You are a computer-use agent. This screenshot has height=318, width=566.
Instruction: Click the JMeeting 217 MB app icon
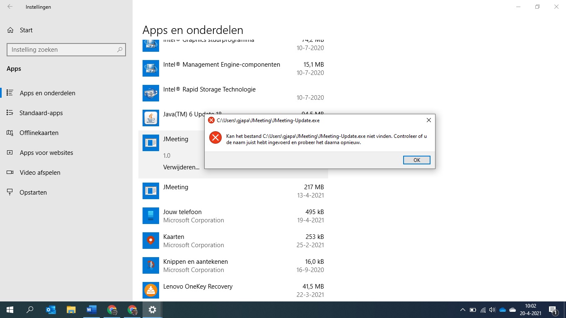151,191
